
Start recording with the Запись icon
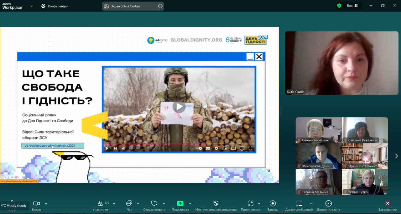273,203
